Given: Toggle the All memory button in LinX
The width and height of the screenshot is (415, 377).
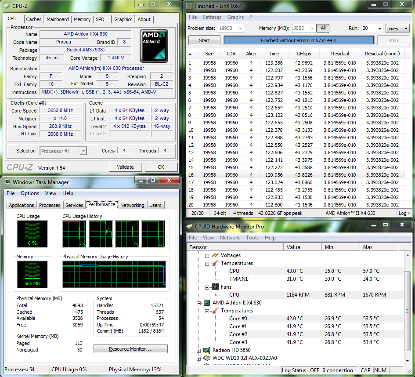Looking at the screenshot, I should 323,28.
